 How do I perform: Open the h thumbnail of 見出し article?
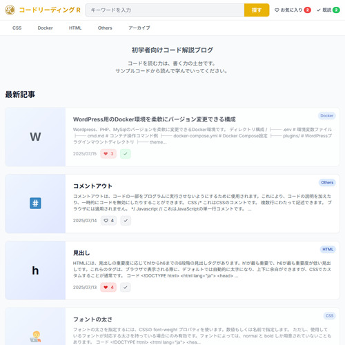point(35,270)
